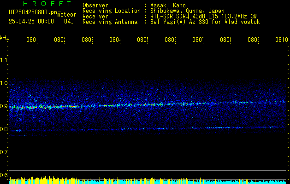The height and width of the screenshot is (184, 290).
Task: Click the 0801 time marker
Action: [x=32, y=40]
